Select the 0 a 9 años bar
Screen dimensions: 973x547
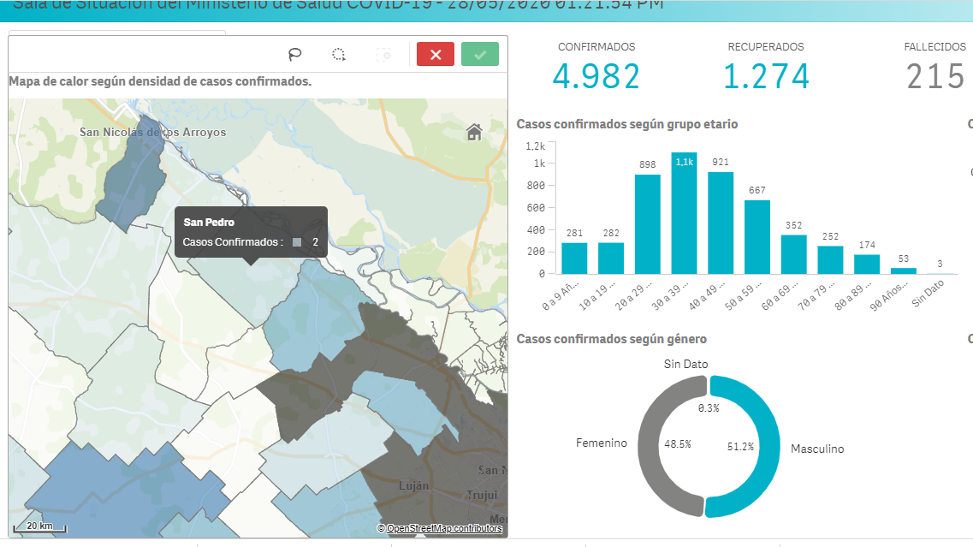point(574,258)
